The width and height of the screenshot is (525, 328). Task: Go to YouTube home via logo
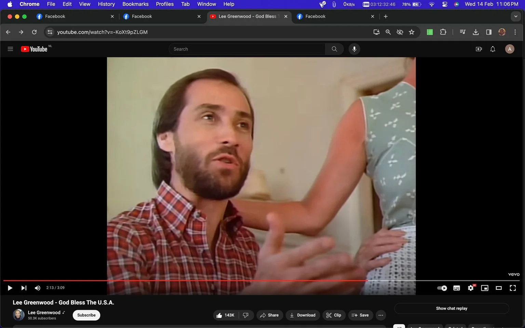click(34, 49)
